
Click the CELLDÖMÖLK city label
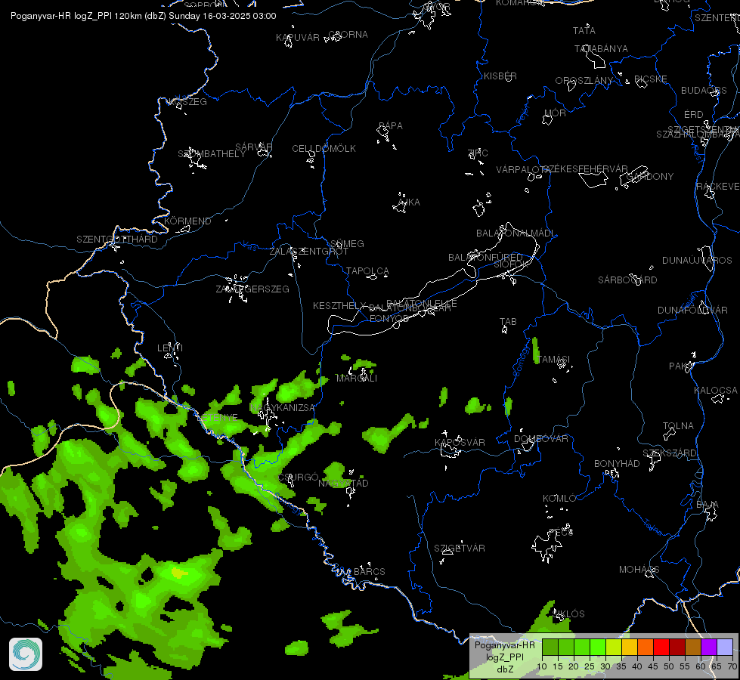pos(324,149)
